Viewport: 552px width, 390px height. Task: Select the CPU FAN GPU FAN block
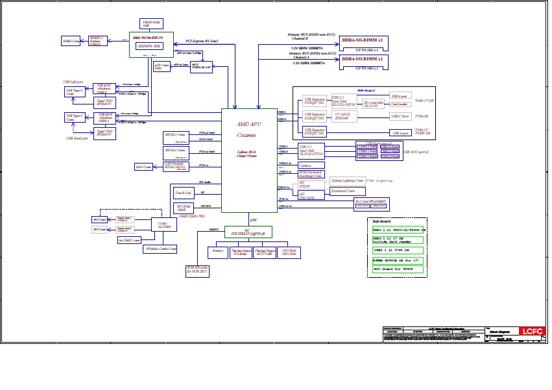click(x=289, y=252)
